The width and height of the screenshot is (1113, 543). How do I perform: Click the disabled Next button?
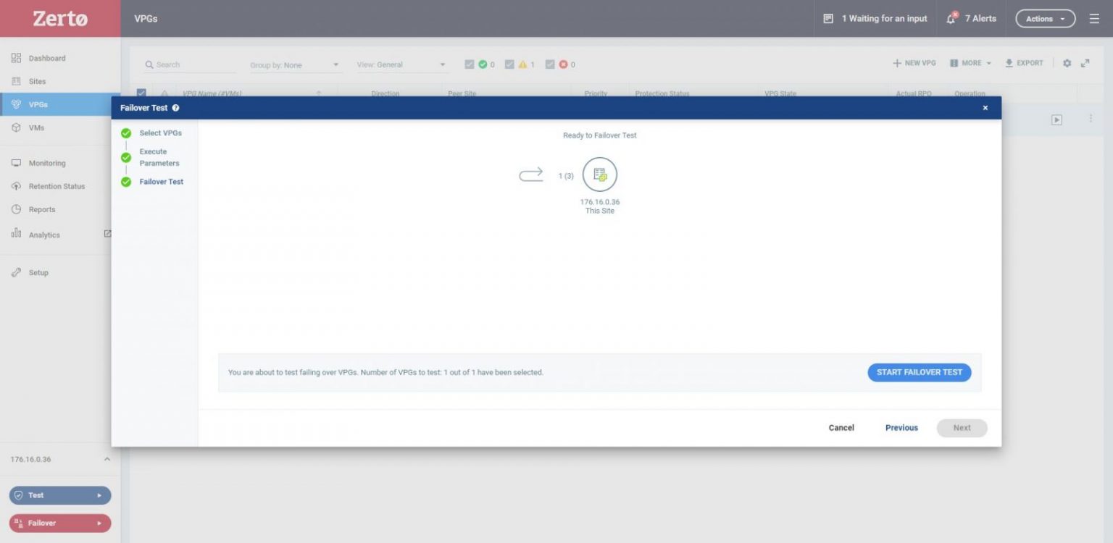tap(962, 428)
